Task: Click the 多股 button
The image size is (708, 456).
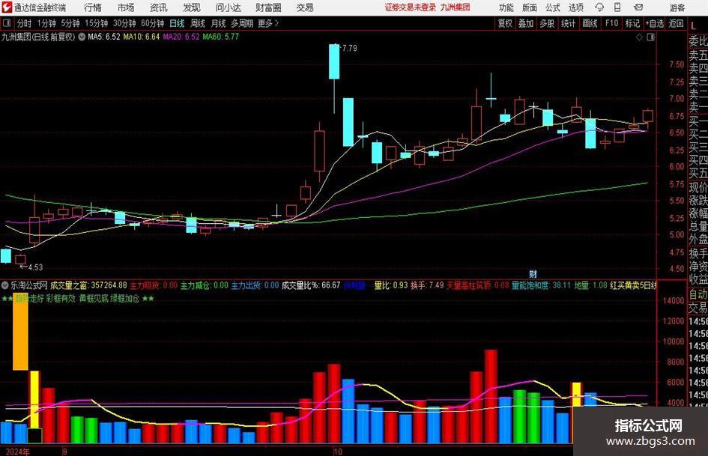Action: (547, 23)
